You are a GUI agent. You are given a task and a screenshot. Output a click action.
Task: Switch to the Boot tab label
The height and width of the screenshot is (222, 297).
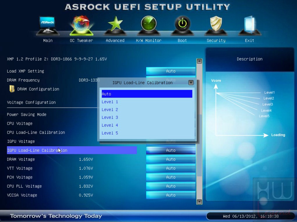click(182, 40)
